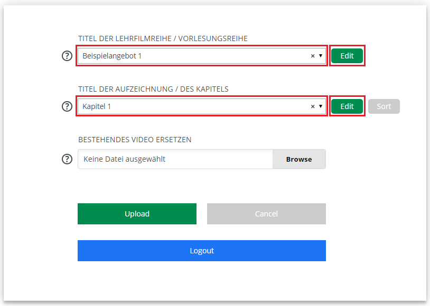Click the 'Bestehendes Video ersetzen' label
This screenshot has height=306, width=430.
[x=135, y=140]
